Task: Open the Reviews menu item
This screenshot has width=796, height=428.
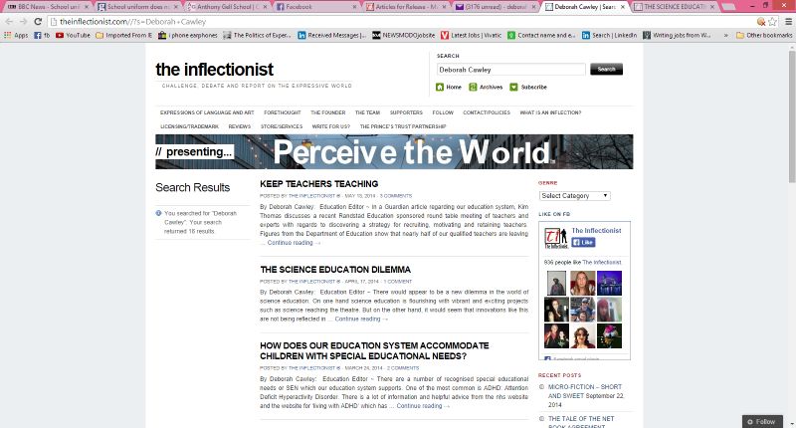Action: (x=240, y=126)
